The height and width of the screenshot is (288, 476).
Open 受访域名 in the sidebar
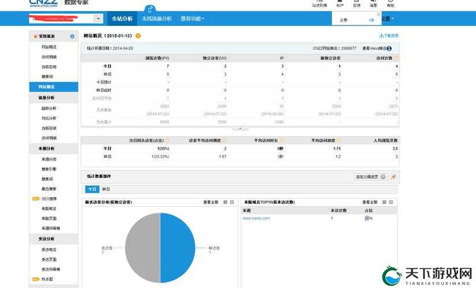(x=49, y=250)
